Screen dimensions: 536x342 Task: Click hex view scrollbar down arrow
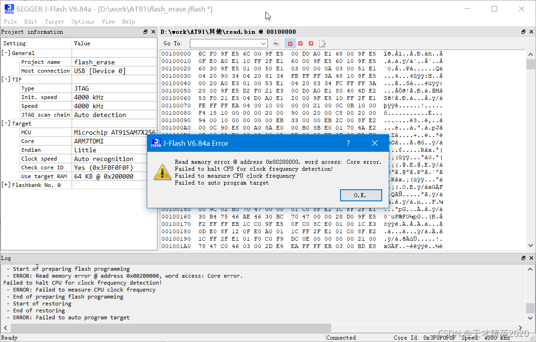point(530,245)
